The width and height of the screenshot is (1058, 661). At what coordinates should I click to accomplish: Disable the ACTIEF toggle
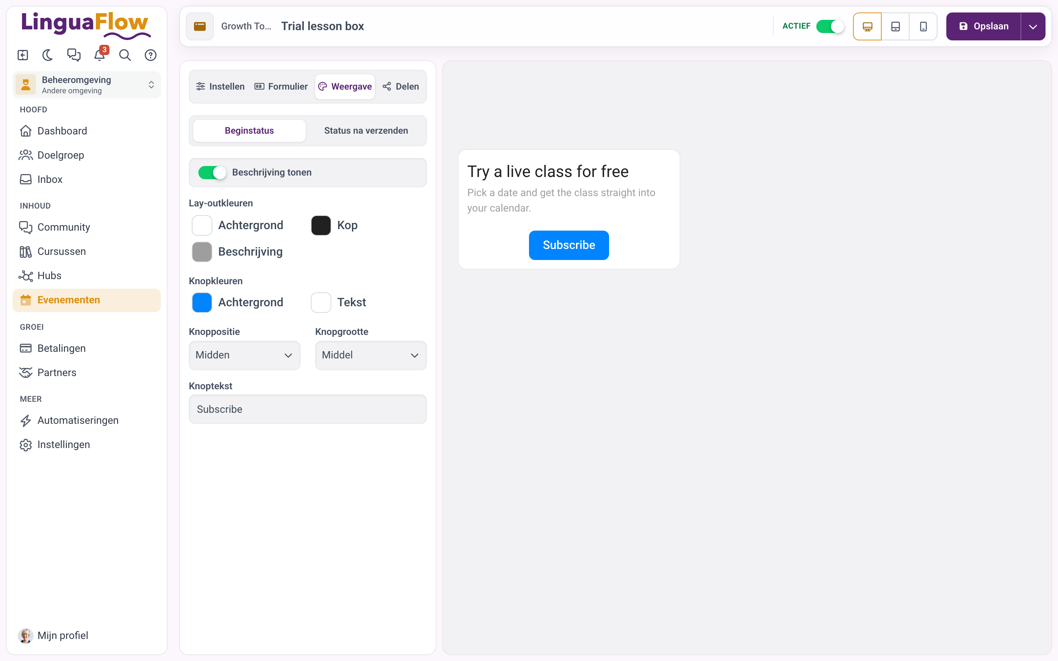click(x=830, y=26)
